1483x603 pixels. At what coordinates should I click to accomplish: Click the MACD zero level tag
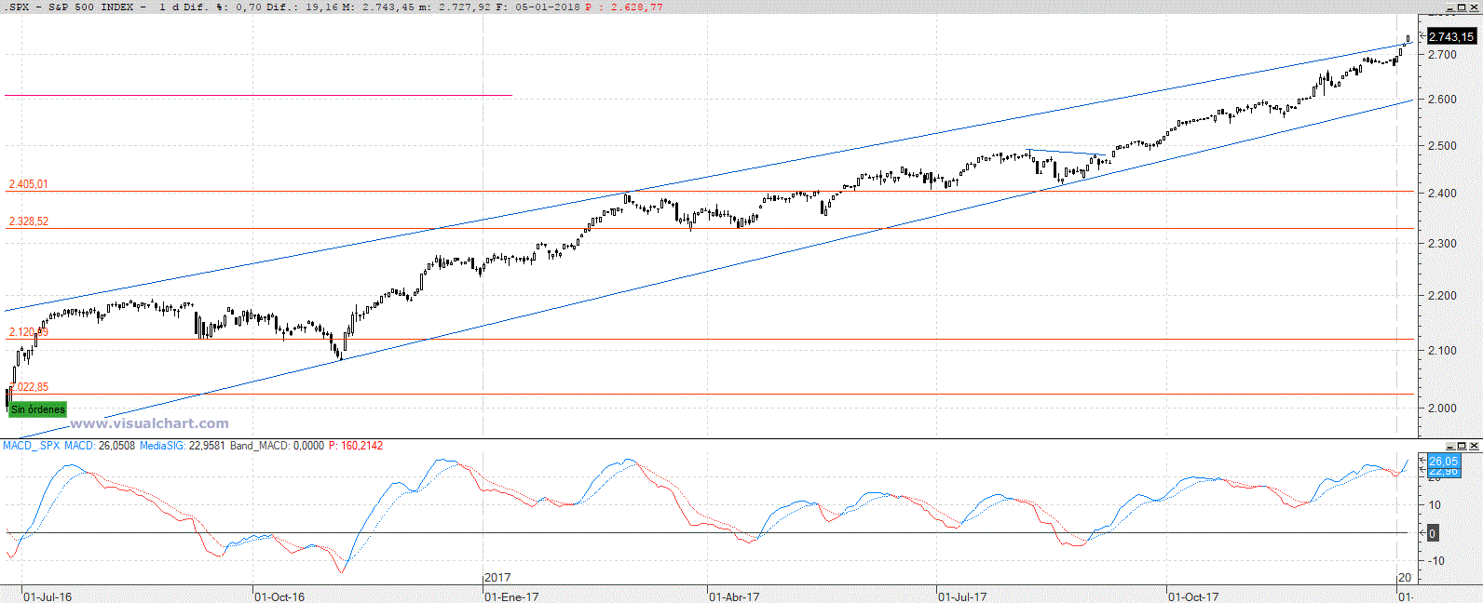1433,533
